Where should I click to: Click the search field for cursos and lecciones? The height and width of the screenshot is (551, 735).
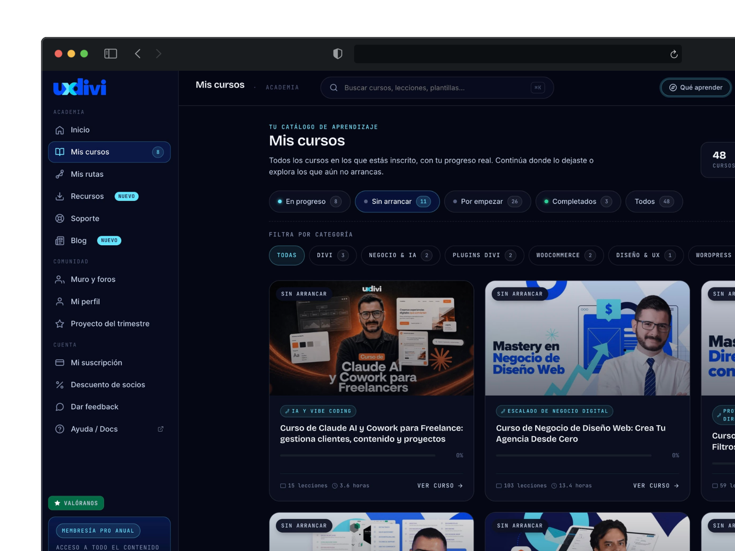[437, 88]
